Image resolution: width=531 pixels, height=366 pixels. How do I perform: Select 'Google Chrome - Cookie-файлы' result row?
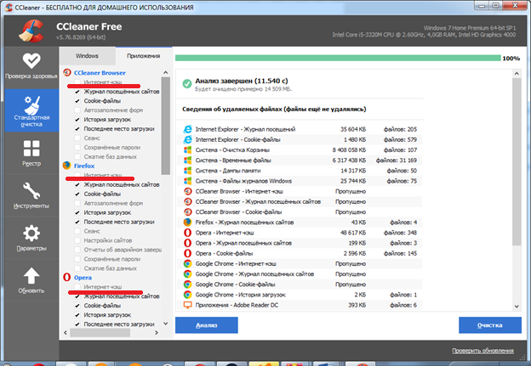tap(300, 284)
